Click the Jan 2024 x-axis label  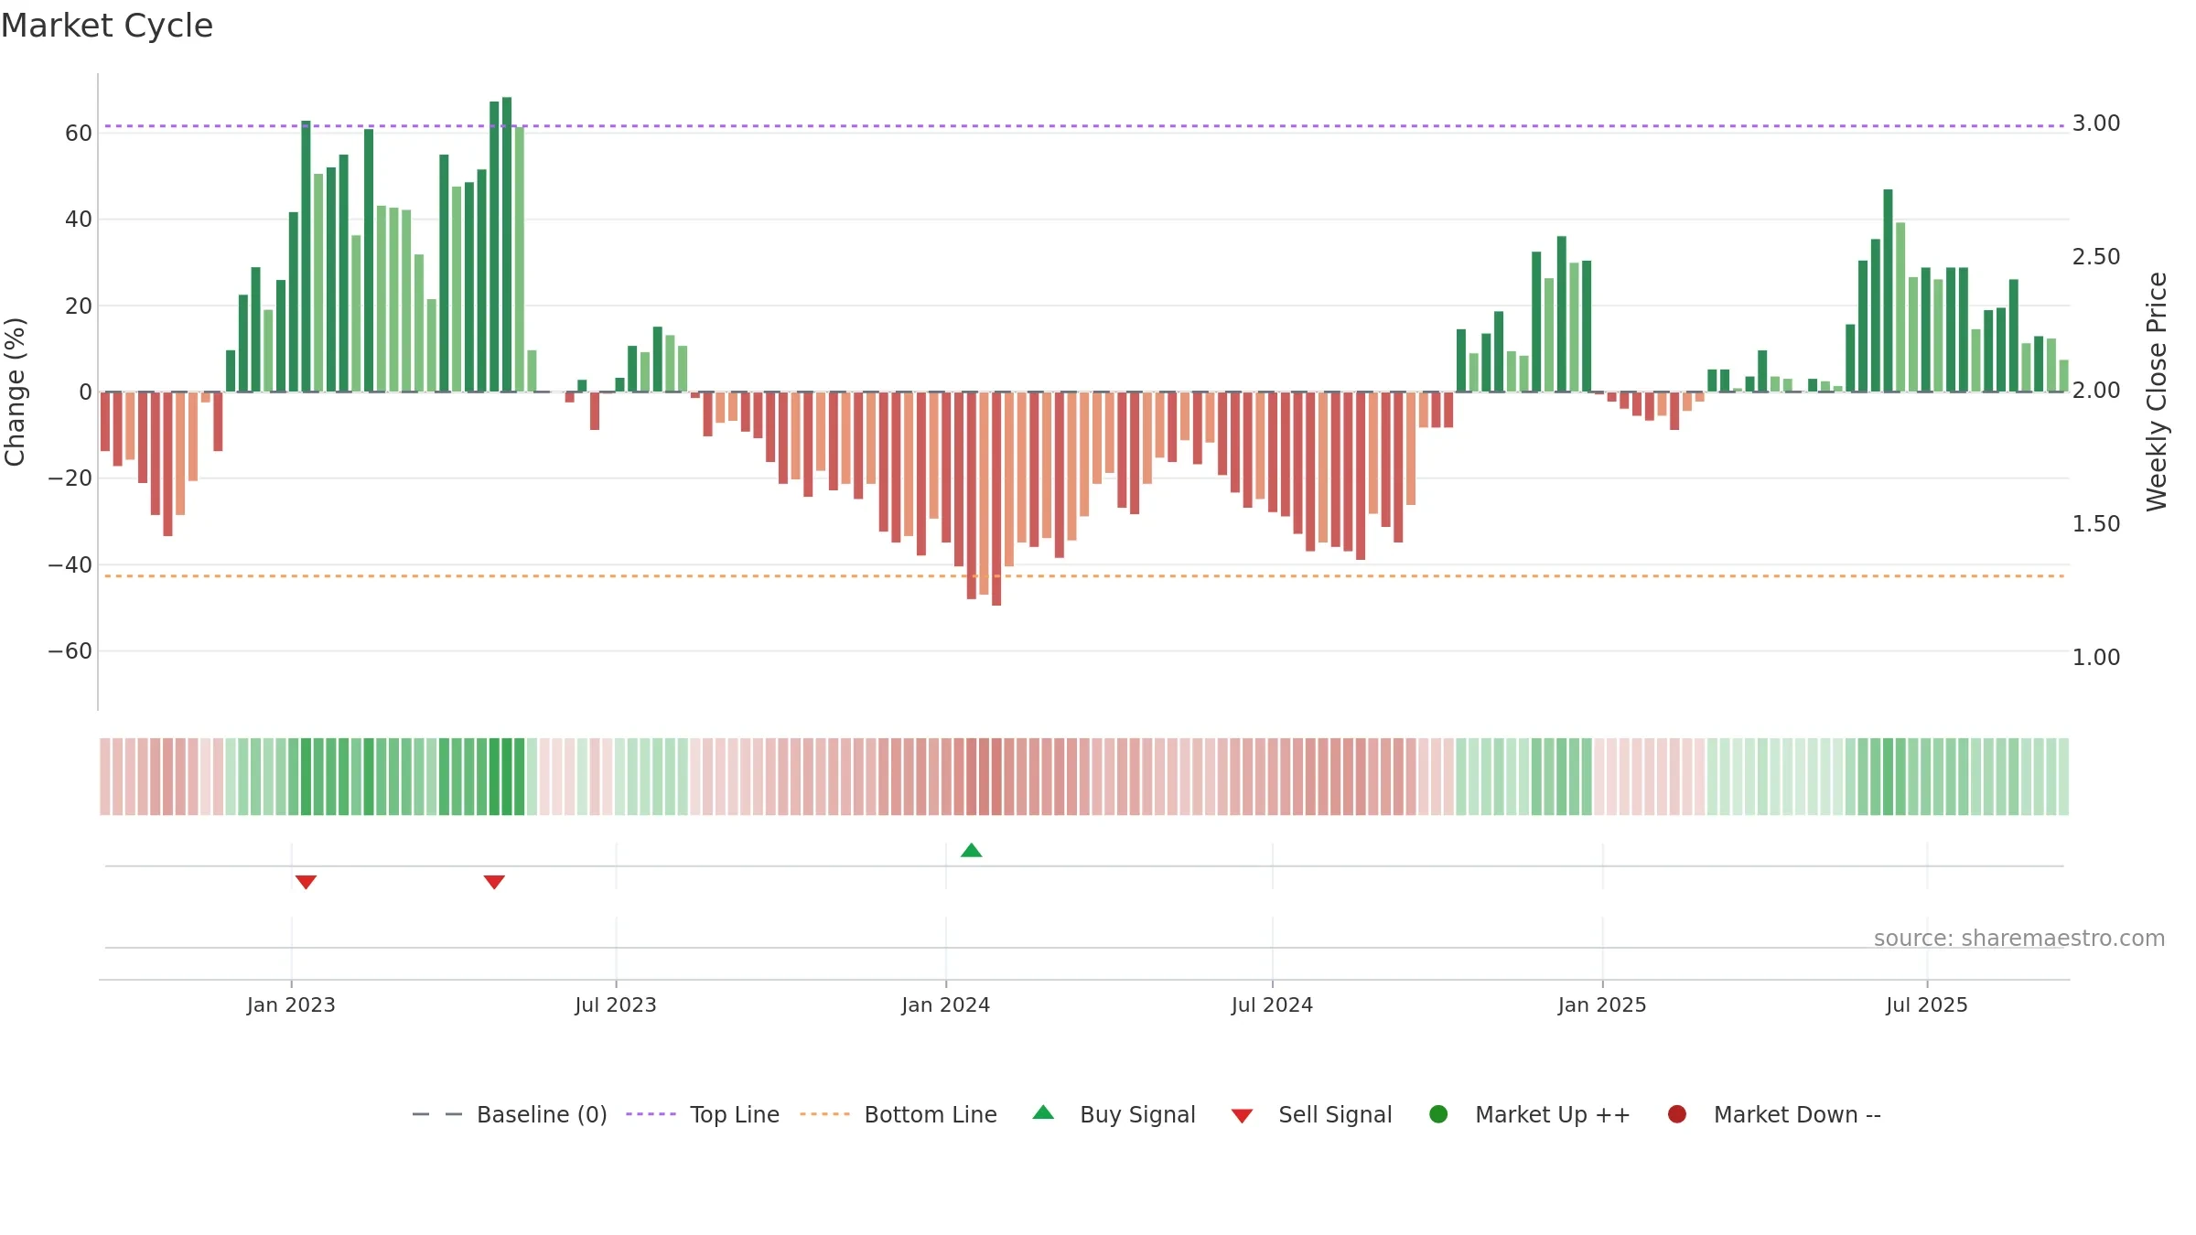(x=946, y=1004)
